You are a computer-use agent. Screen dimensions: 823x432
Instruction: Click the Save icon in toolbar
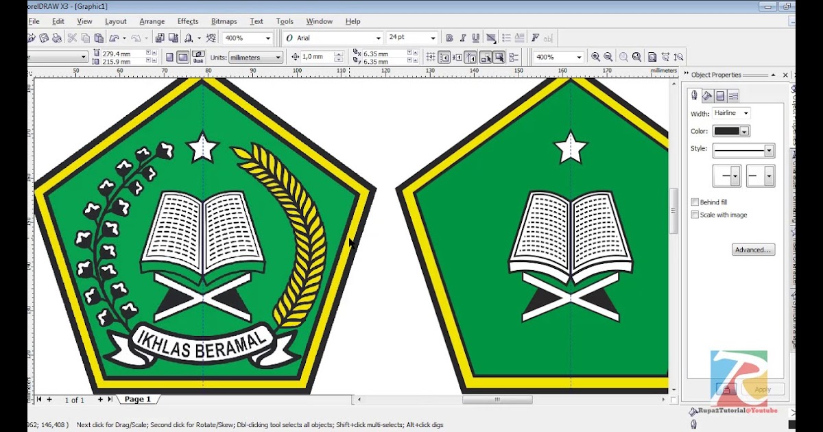click(x=44, y=38)
